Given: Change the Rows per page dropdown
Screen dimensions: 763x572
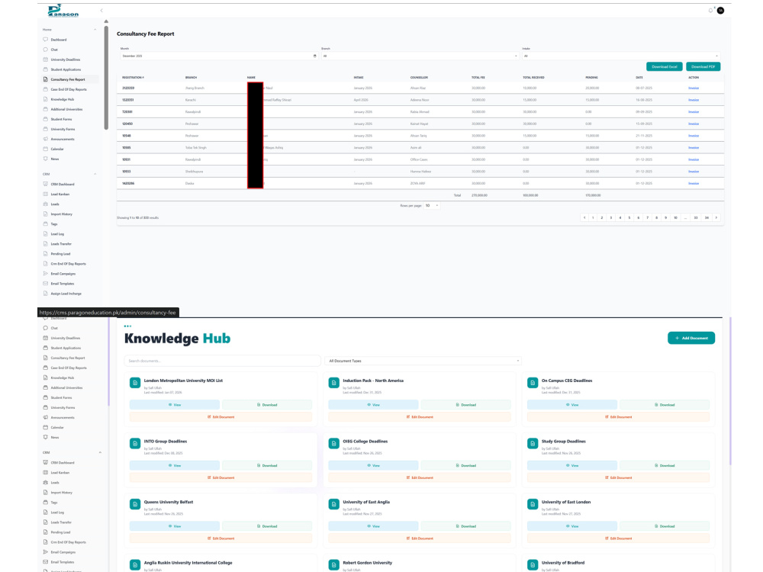Looking at the screenshot, I should pos(432,206).
